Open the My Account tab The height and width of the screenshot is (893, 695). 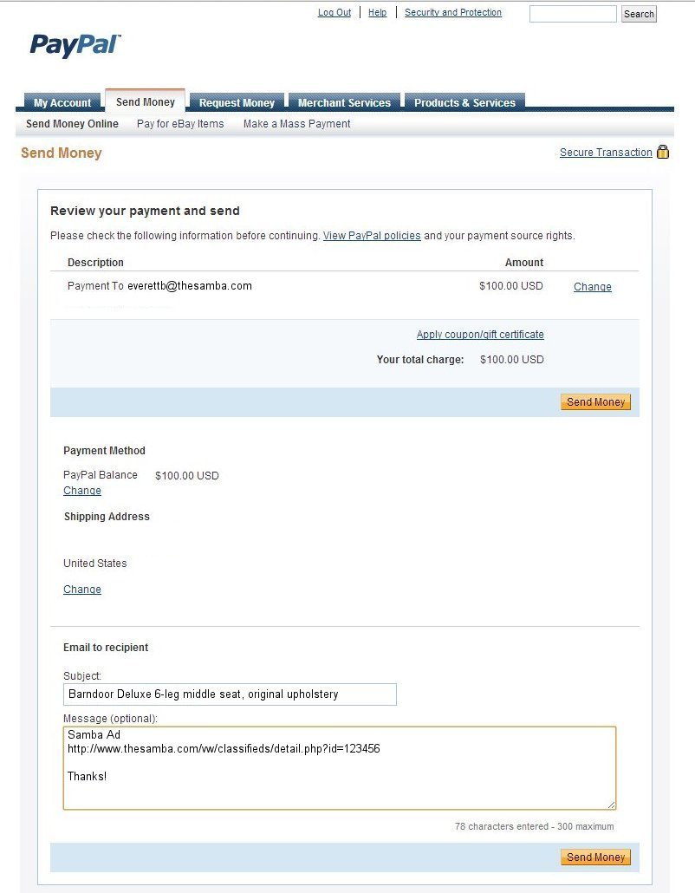click(62, 102)
